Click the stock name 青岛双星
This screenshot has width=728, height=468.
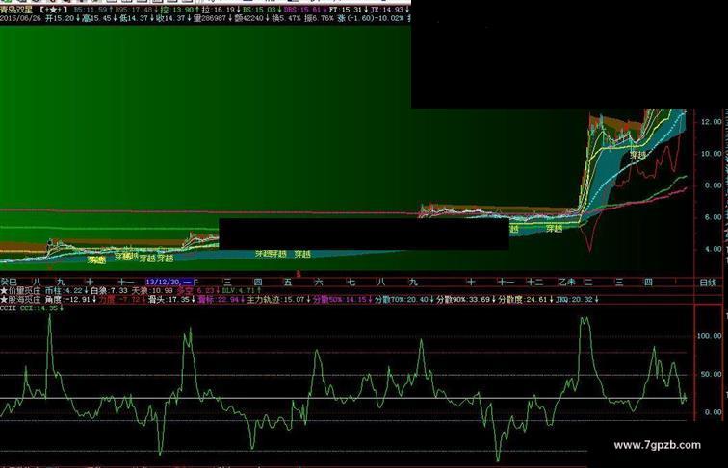click(16, 10)
